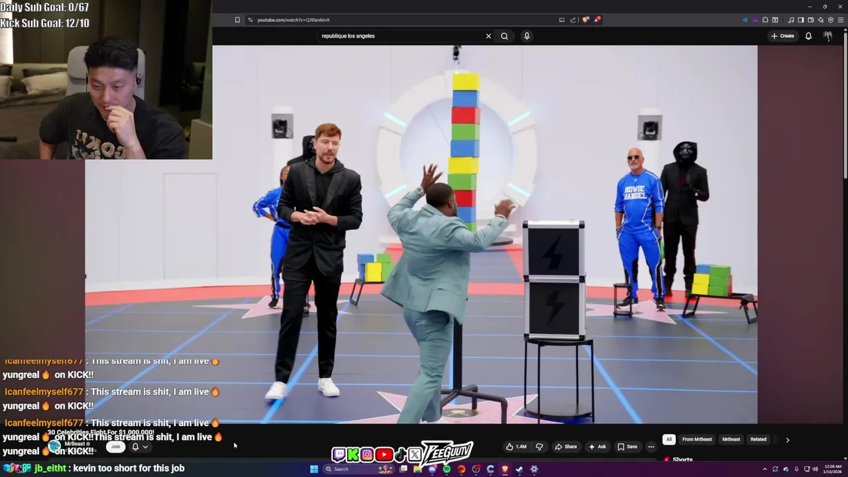Like the video with 1.4M likes
848x477 pixels.
pos(516,447)
